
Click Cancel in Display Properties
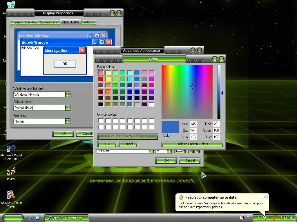(x=85, y=134)
